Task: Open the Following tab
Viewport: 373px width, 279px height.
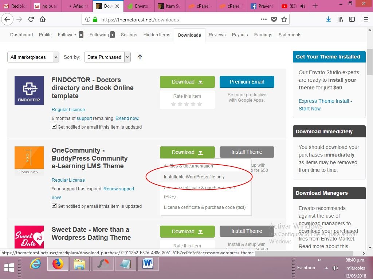Action: coord(102,35)
